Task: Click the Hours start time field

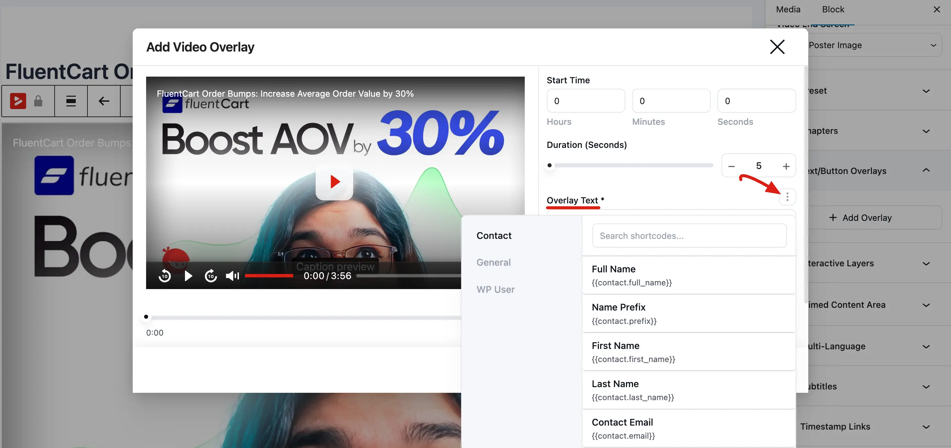Action: click(x=585, y=101)
